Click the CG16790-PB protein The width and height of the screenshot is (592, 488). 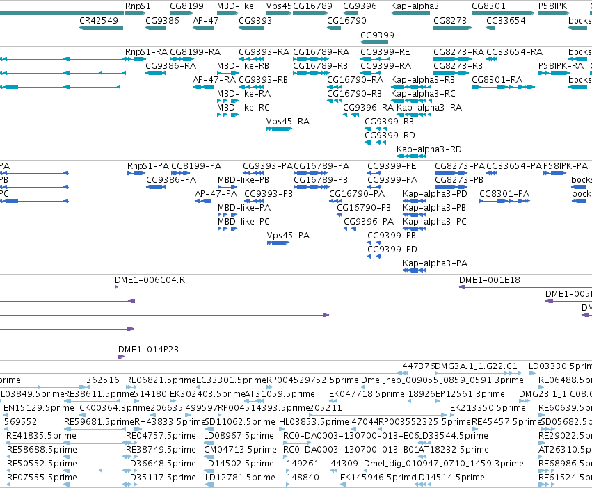(339, 215)
